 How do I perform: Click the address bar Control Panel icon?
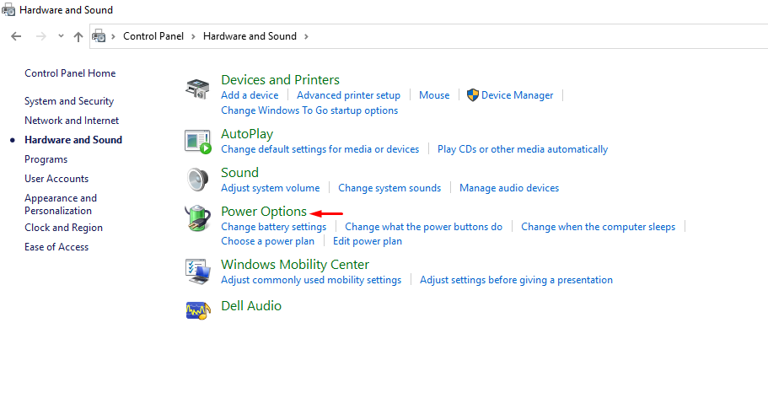pyautogui.click(x=99, y=36)
